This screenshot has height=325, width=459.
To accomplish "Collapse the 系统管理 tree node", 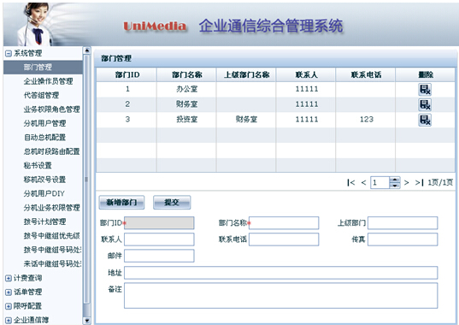I will tap(9, 54).
